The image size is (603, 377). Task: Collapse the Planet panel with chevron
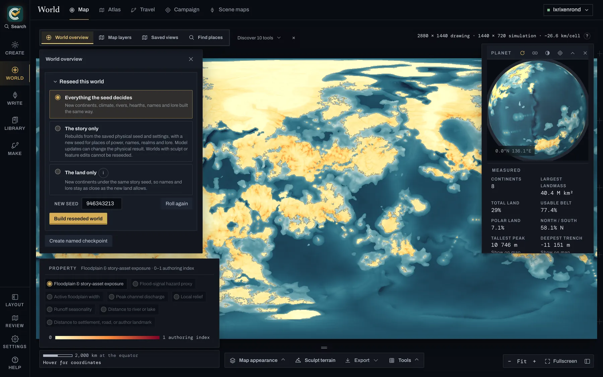click(x=573, y=53)
